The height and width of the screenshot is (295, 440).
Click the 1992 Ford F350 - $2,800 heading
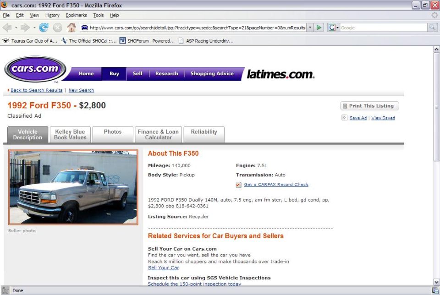(57, 105)
